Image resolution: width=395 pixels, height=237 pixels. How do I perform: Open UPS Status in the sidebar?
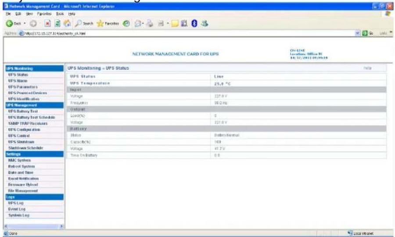[18, 75]
